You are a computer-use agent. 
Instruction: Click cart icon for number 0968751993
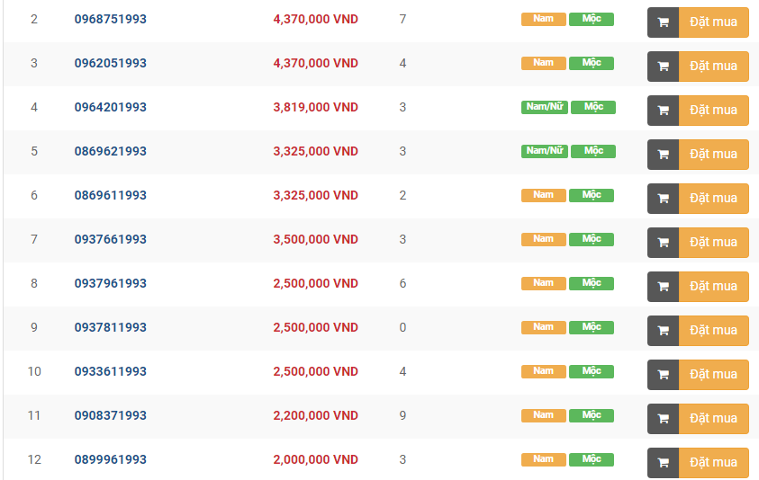[663, 22]
